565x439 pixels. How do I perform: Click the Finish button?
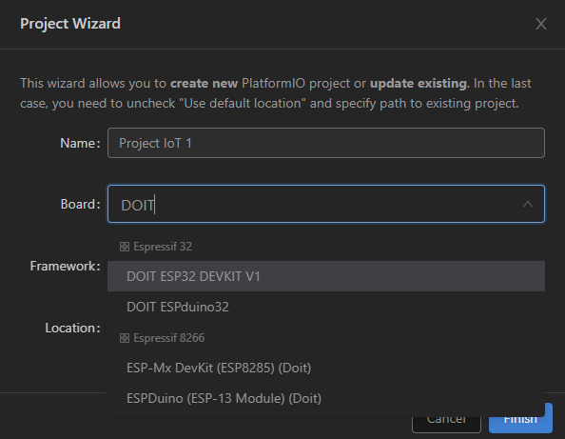tap(520, 418)
